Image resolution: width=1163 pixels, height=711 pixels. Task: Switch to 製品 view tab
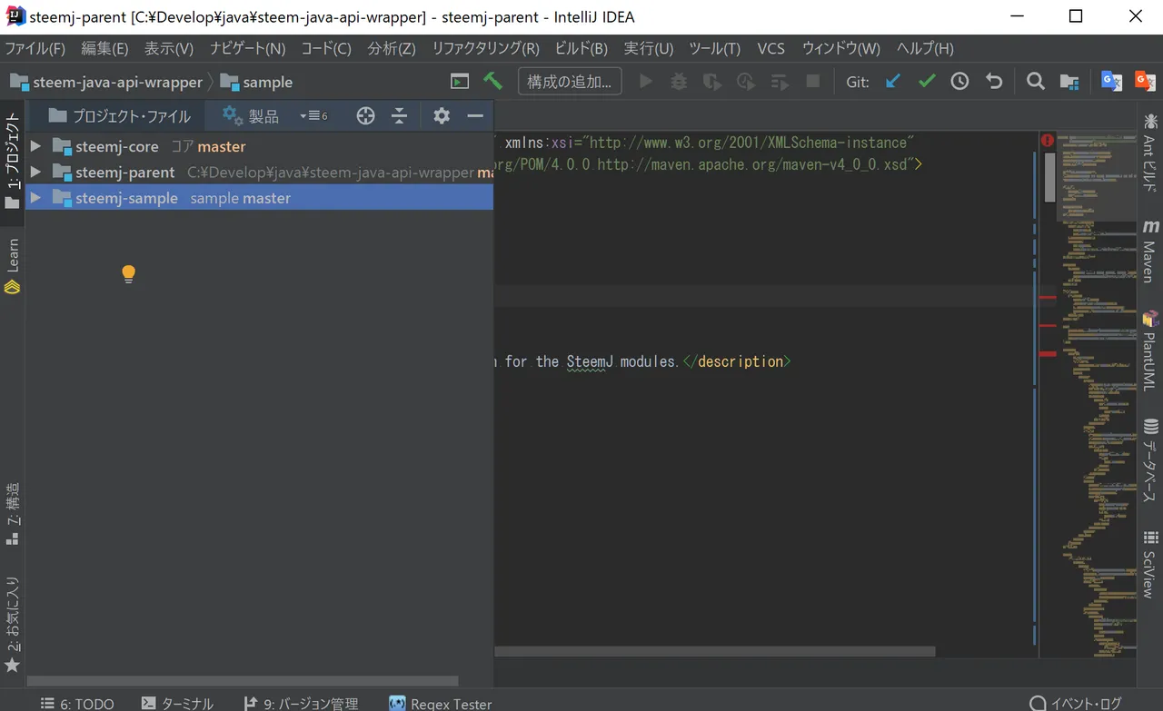(251, 115)
